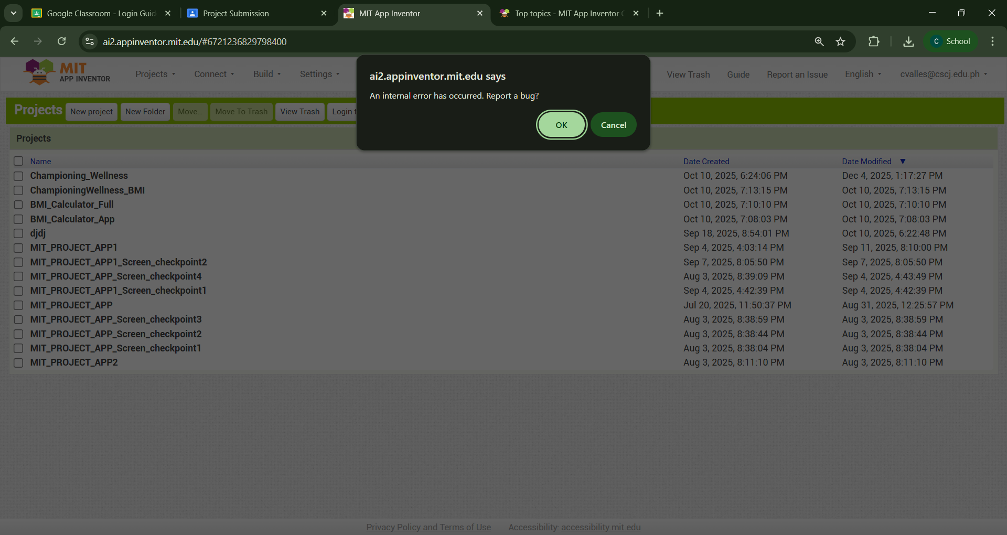The height and width of the screenshot is (535, 1007).
Task: Check the ChampioningWellness_BMI project checkbox
Action: [18, 190]
